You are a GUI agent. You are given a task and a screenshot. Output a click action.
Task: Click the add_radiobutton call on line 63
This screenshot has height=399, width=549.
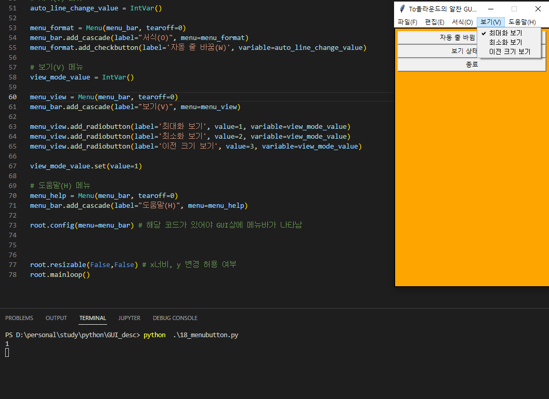190,127
